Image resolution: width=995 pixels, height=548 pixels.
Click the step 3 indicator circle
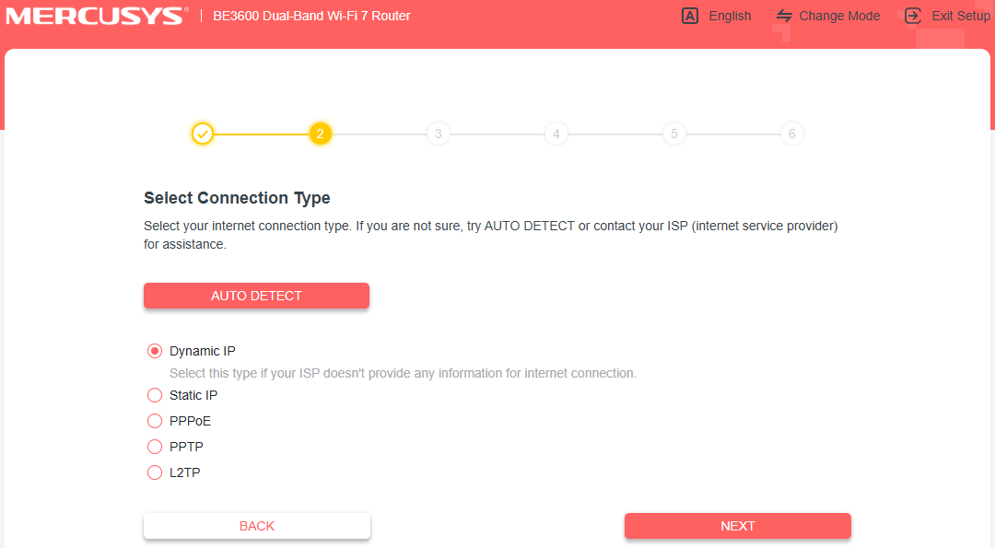coord(438,134)
